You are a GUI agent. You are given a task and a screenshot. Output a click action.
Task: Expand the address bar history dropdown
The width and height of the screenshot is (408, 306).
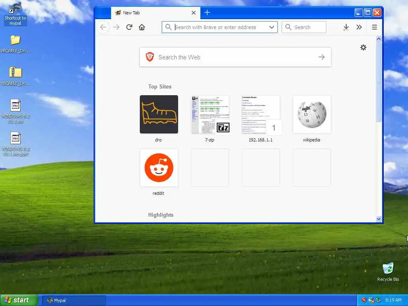click(x=272, y=27)
